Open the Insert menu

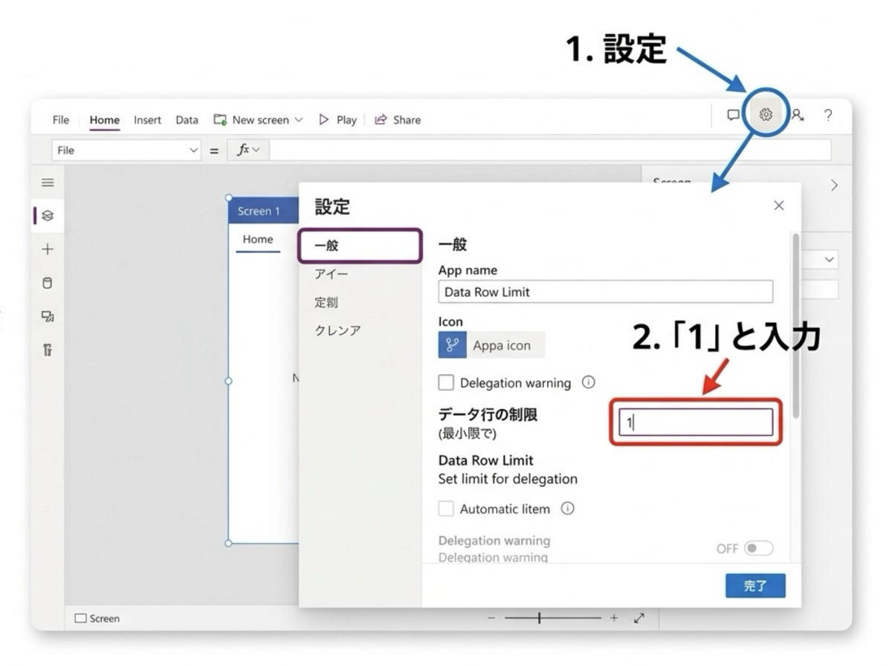[147, 120]
